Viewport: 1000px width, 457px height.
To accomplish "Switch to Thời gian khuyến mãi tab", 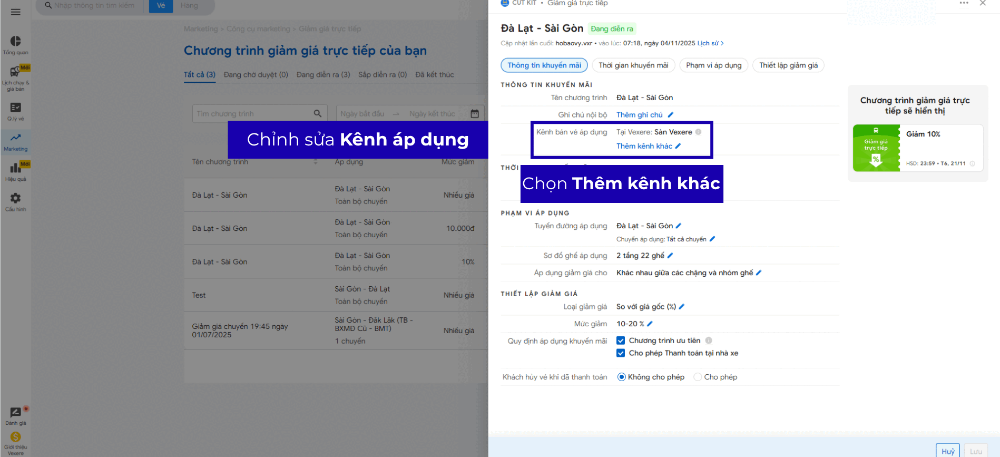I will coord(633,65).
